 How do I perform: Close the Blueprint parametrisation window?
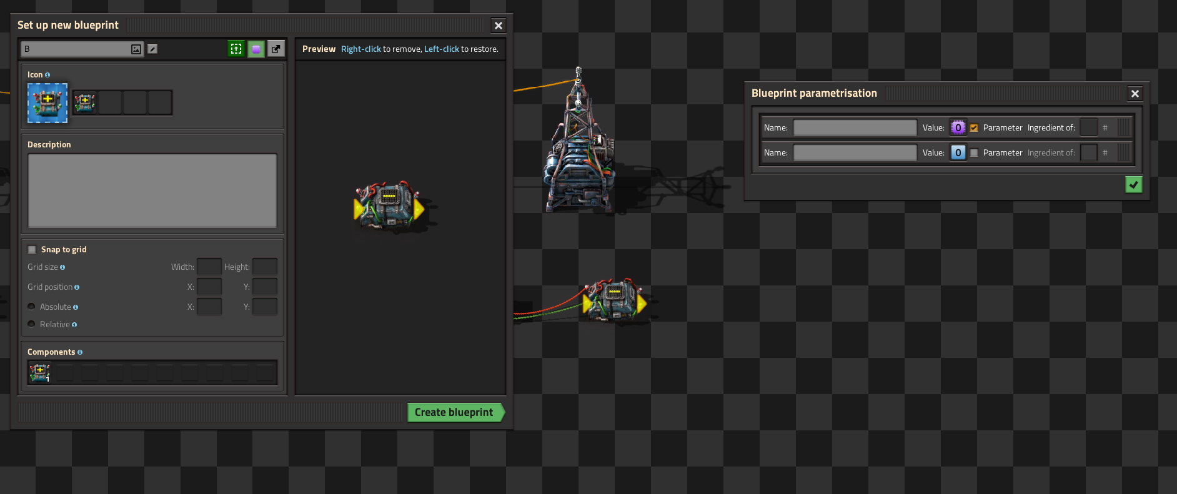coord(1135,94)
